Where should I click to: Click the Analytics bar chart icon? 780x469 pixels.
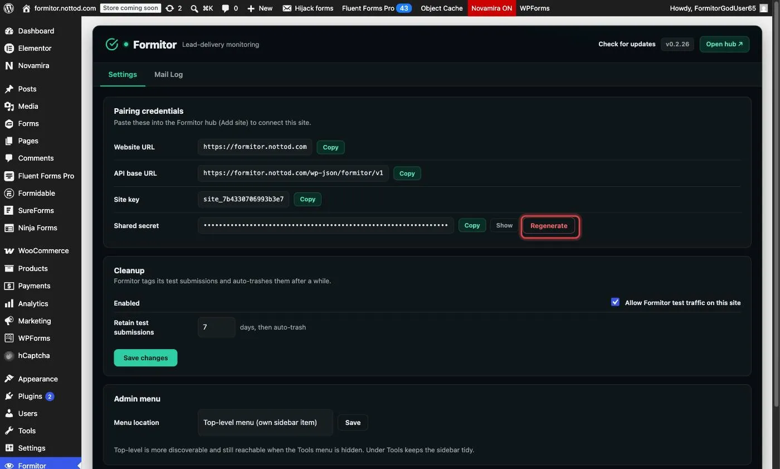pos(9,303)
